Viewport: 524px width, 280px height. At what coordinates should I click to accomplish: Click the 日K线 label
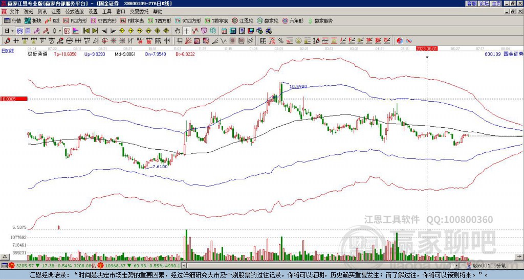(x=8, y=51)
